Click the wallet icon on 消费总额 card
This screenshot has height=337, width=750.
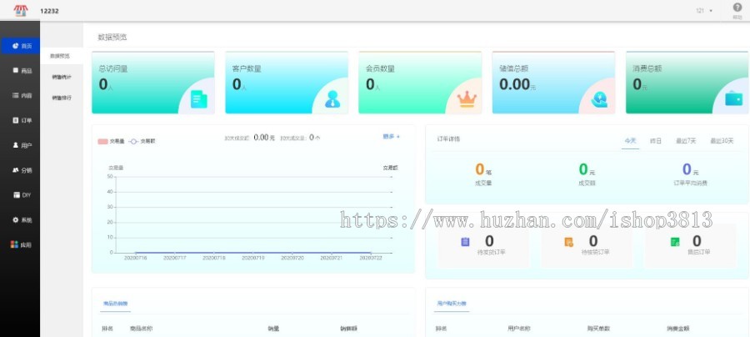tap(733, 98)
